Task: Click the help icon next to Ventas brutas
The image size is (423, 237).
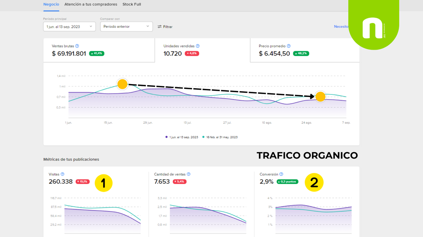Action: tap(77, 46)
